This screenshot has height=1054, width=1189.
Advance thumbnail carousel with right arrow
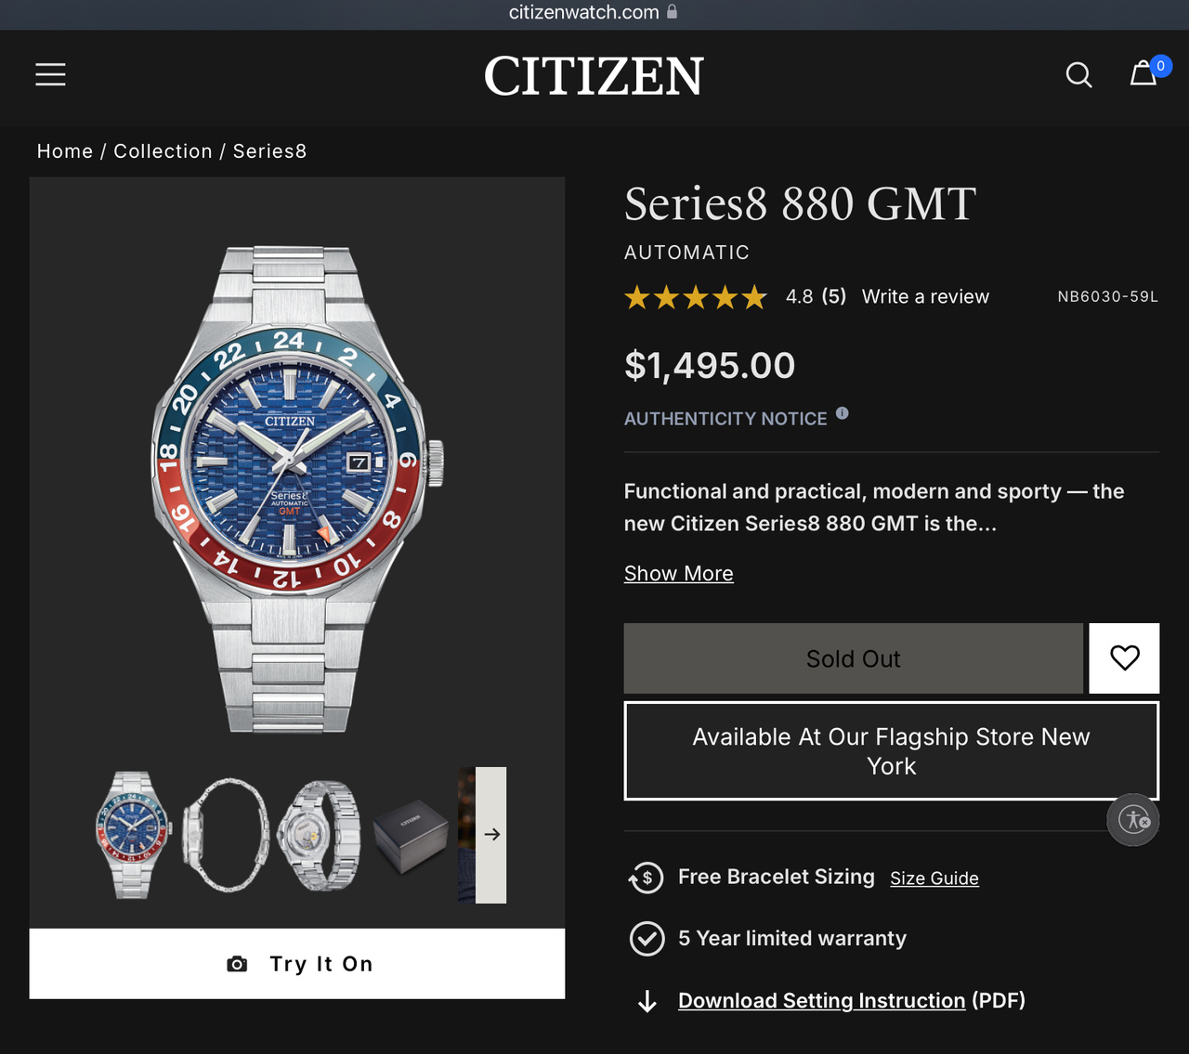pyautogui.click(x=491, y=835)
